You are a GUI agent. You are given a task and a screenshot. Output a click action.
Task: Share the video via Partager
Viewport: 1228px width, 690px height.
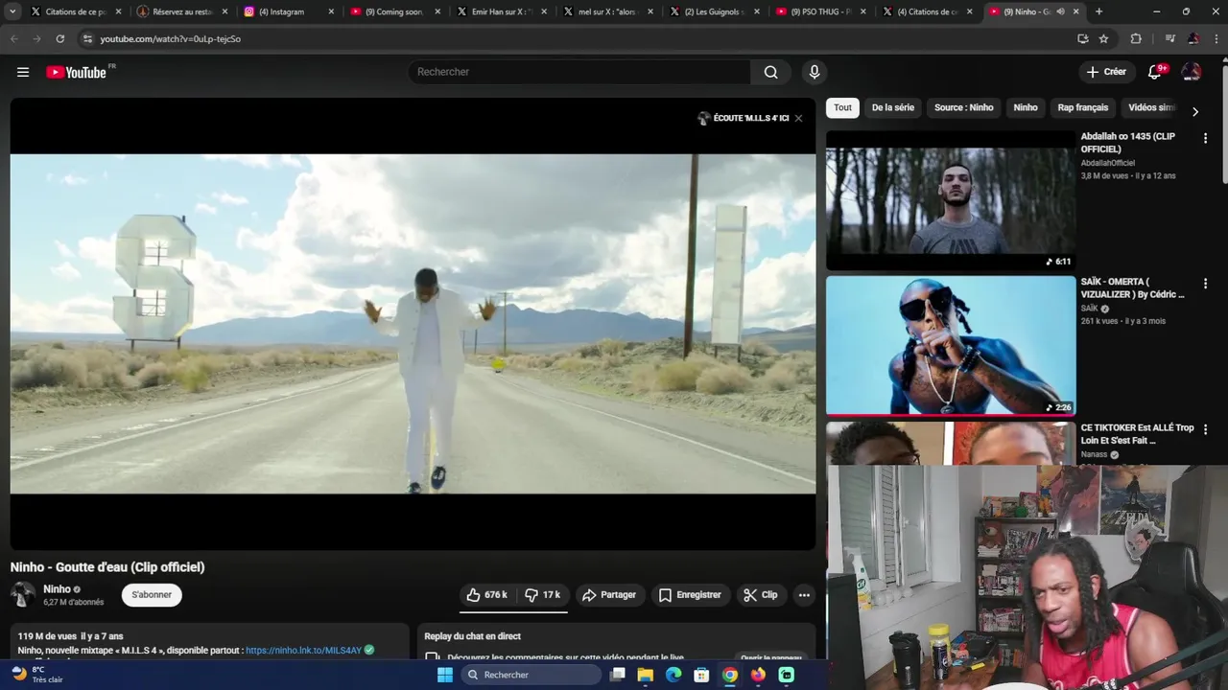click(x=609, y=595)
